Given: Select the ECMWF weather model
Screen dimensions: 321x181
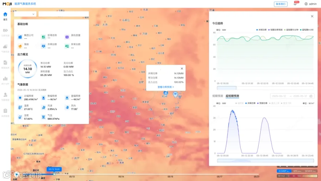Looking at the screenshot, I should (x=284, y=171).
